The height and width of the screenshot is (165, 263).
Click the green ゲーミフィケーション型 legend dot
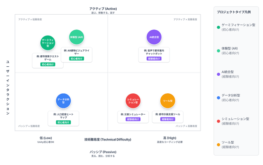219,27
